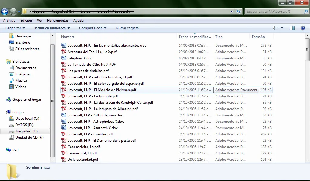Toggle the preview pane button

(x=292, y=28)
